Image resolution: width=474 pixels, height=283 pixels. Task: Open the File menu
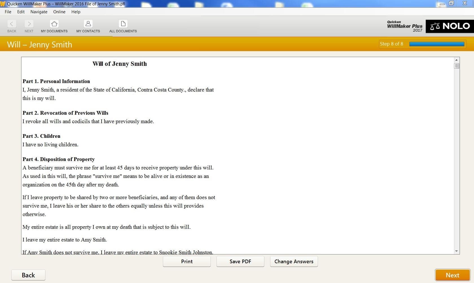8,12
